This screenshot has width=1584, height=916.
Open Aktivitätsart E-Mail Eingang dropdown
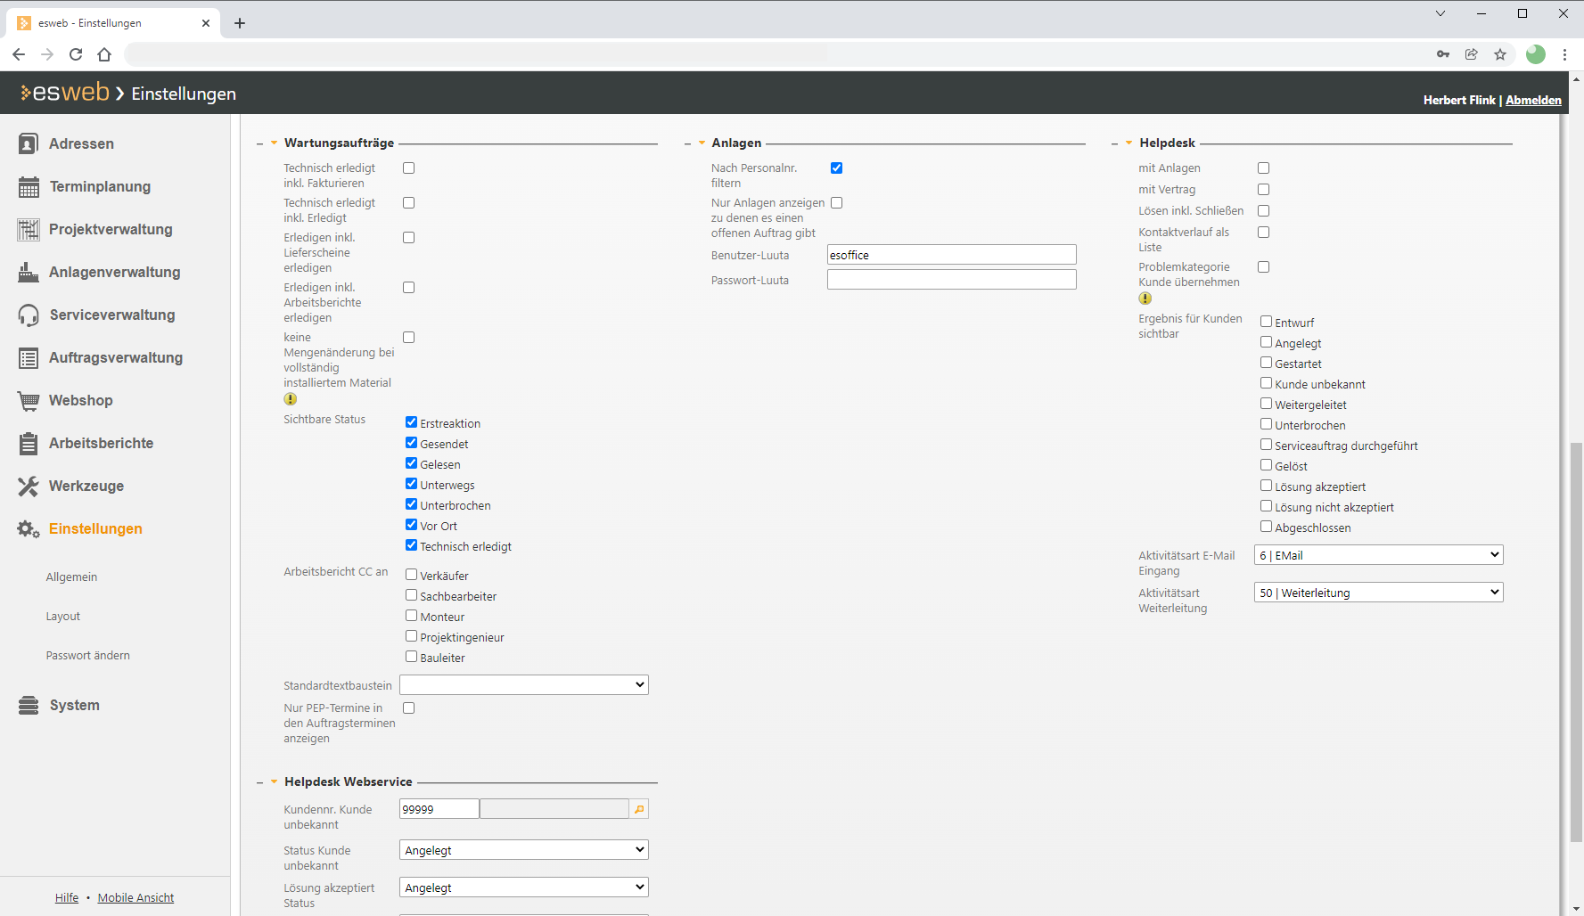1379,554
